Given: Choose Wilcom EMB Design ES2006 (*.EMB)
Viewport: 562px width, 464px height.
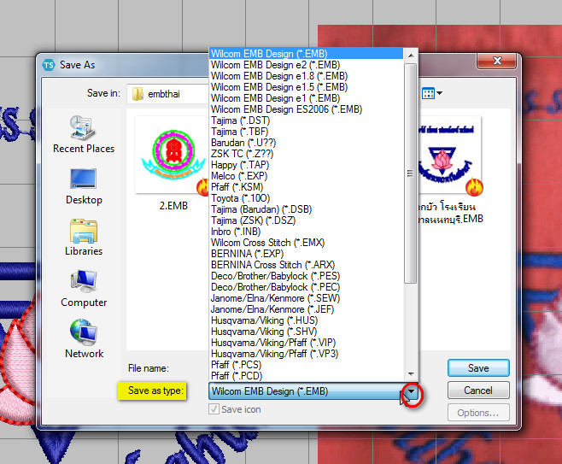Looking at the screenshot, I should [x=307, y=109].
